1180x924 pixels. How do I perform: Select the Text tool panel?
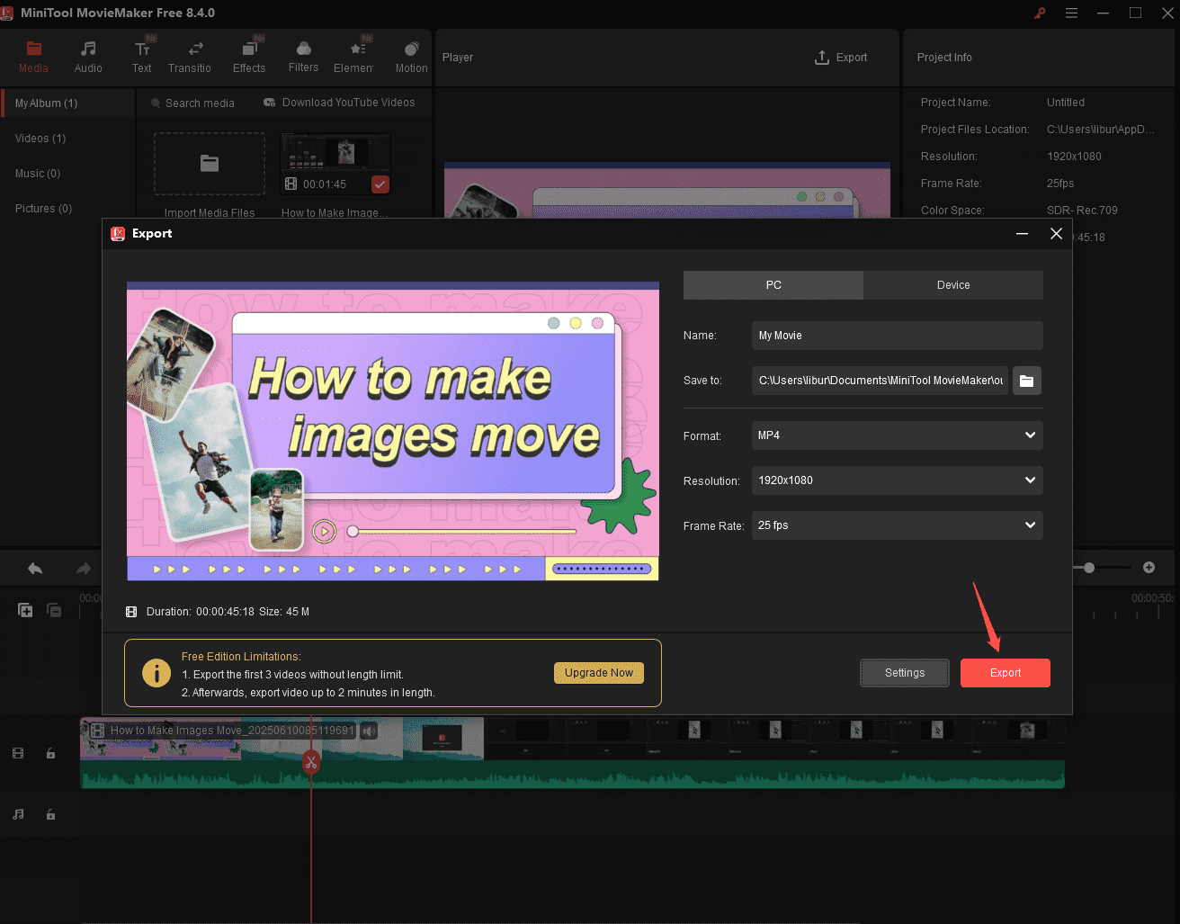click(x=141, y=55)
